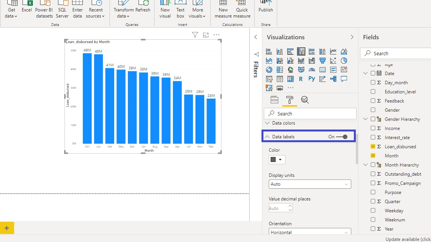Switch to the Fields well tab
The width and height of the screenshot is (431, 242).
[274, 100]
